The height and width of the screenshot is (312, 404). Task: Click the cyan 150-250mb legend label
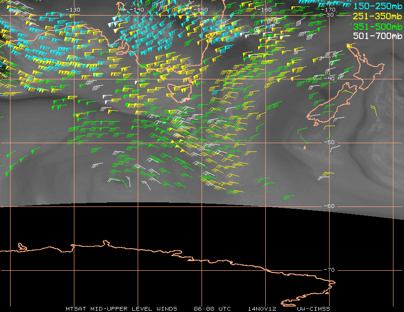[376, 6]
